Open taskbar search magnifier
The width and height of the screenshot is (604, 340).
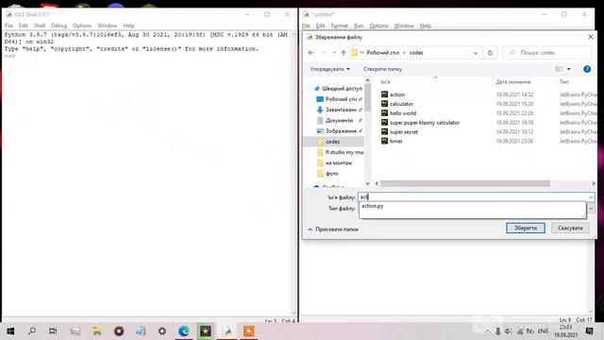(32, 331)
